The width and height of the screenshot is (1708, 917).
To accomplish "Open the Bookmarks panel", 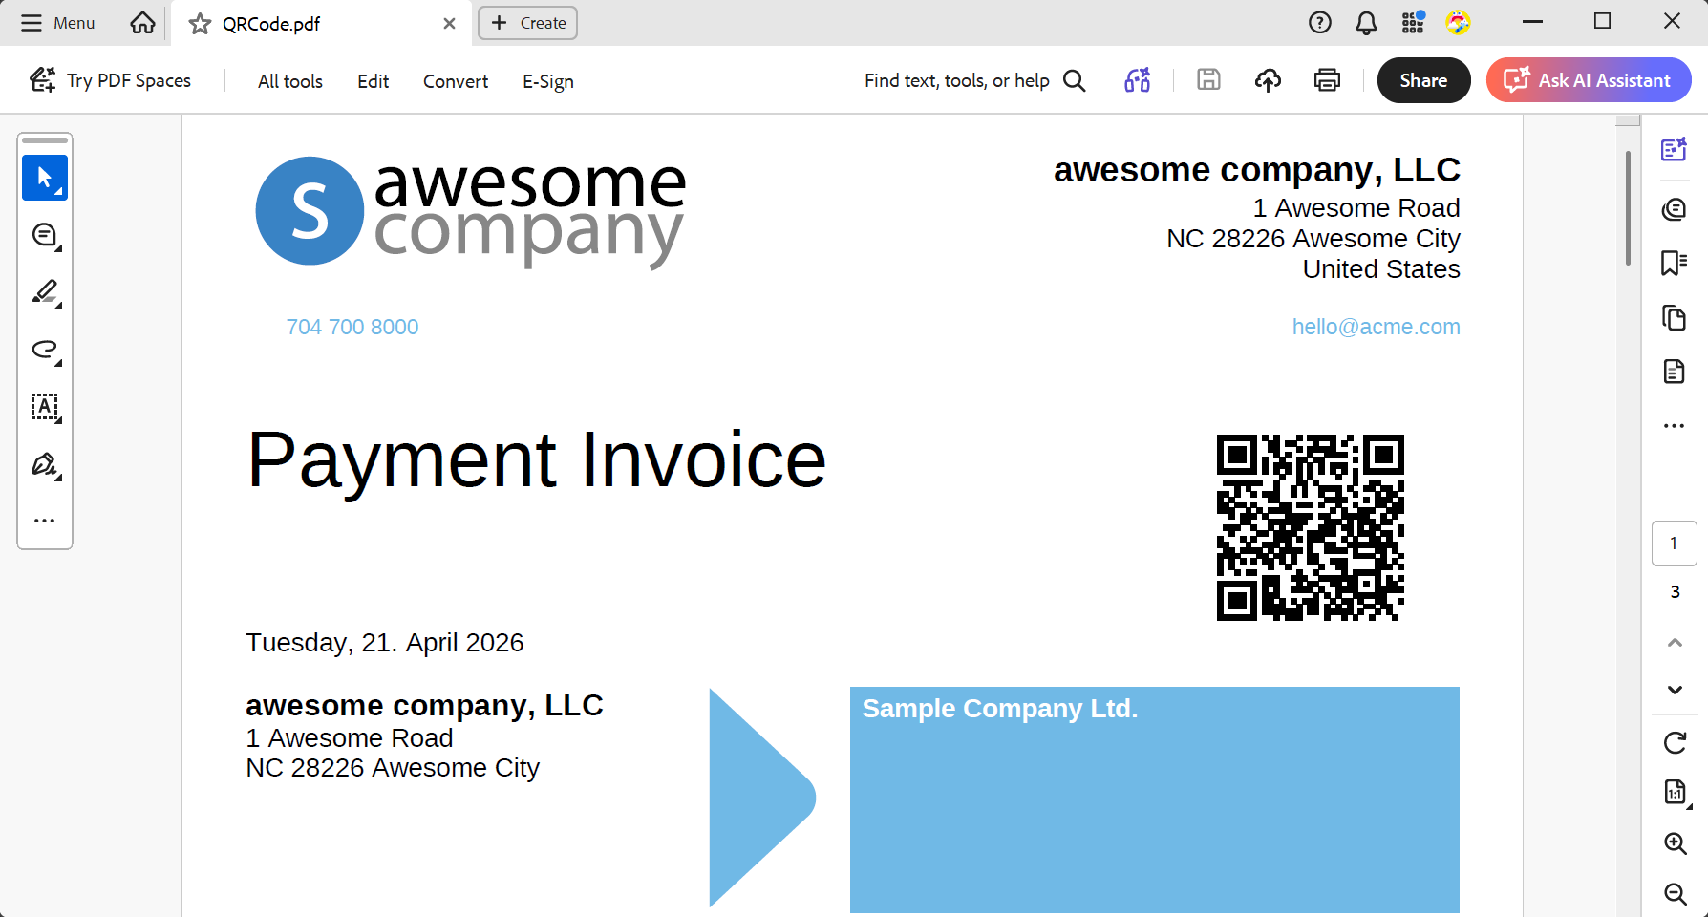I will (x=1674, y=265).
